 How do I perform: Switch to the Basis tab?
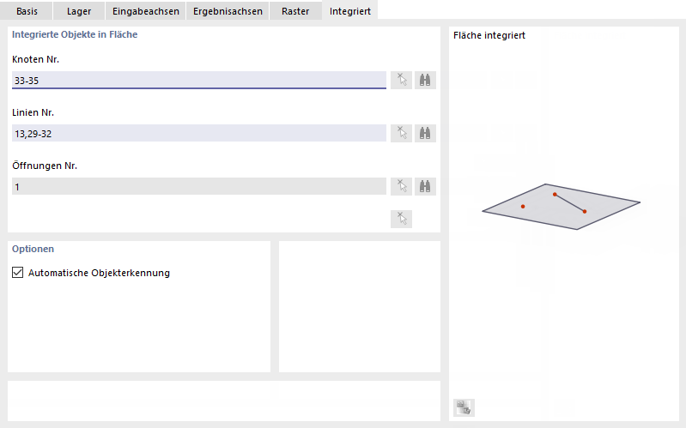[x=27, y=11]
